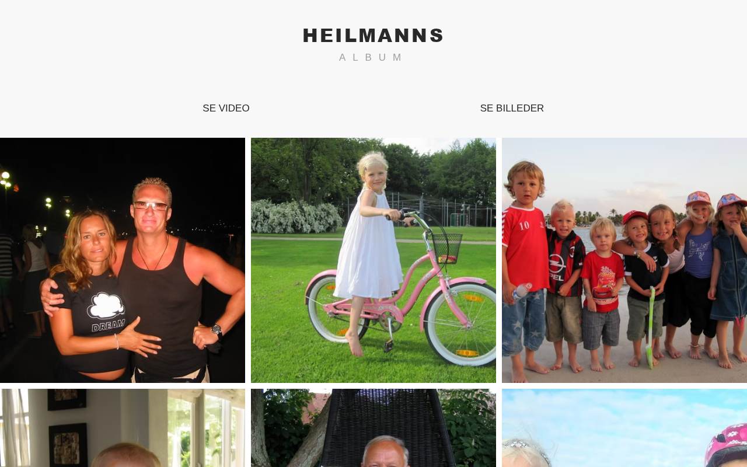Image resolution: width=747 pixels, height=467 pixels.
Task: Return home via the HEILMANNS ALBUM logo
Action: coord(373,44)
